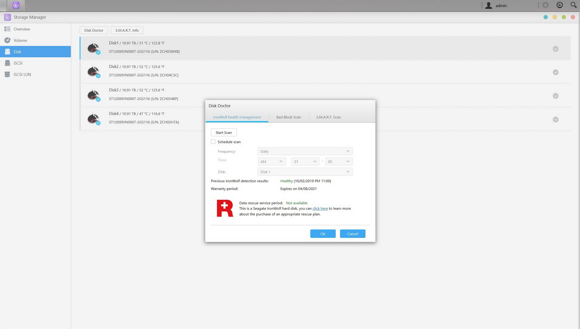Click the Volume sidebar icon
Viewport: 580px width, 329px height.
7,40
